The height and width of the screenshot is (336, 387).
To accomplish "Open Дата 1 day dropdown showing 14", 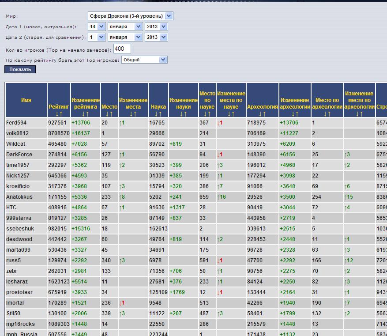I will tap(96, 26).
